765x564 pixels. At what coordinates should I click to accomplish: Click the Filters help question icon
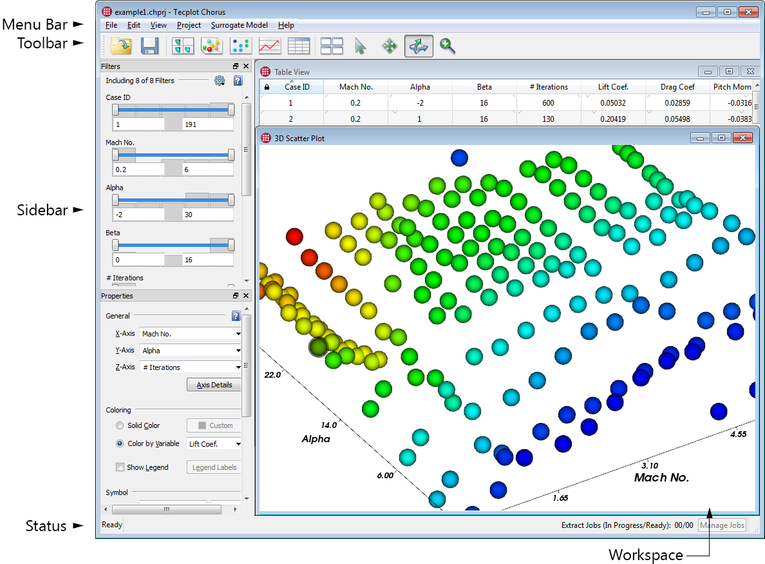click(238, 81)
